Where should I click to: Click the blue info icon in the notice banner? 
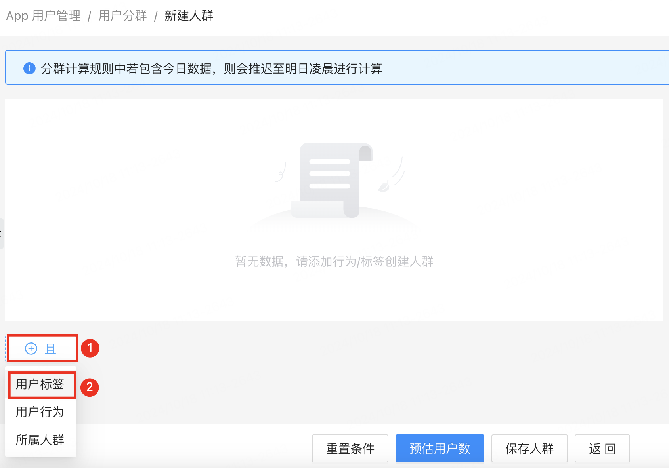(x=30, y=68)
